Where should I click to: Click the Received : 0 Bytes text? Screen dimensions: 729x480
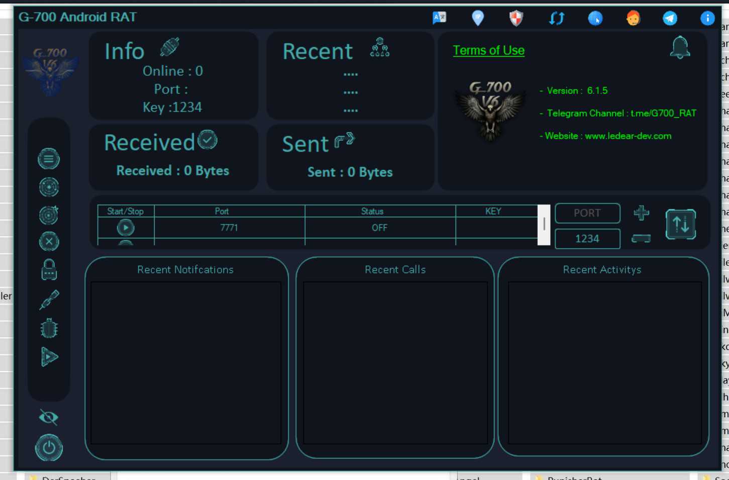coord(173,171)
